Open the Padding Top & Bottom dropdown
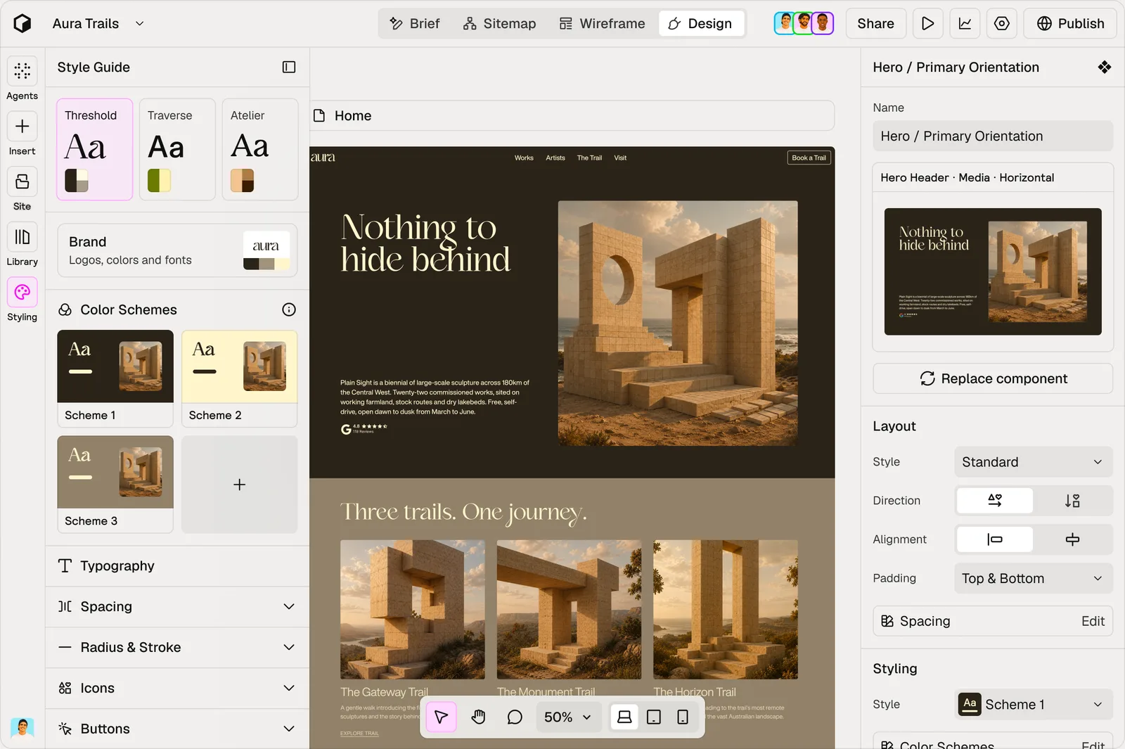 click(x=1034, y=578)
